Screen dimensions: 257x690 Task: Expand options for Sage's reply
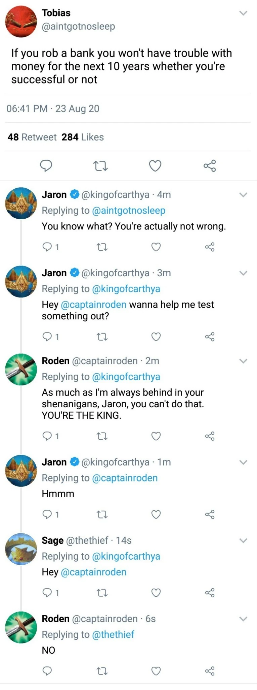tap(243, 540)
